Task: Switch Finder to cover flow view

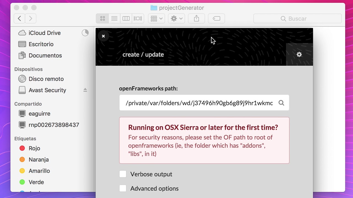Action: [x=138, y=18]
